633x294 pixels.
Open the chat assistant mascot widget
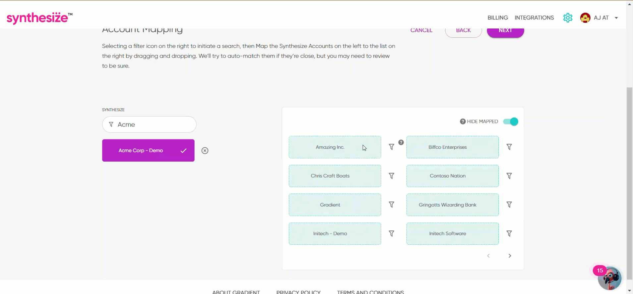coord(610,278)
